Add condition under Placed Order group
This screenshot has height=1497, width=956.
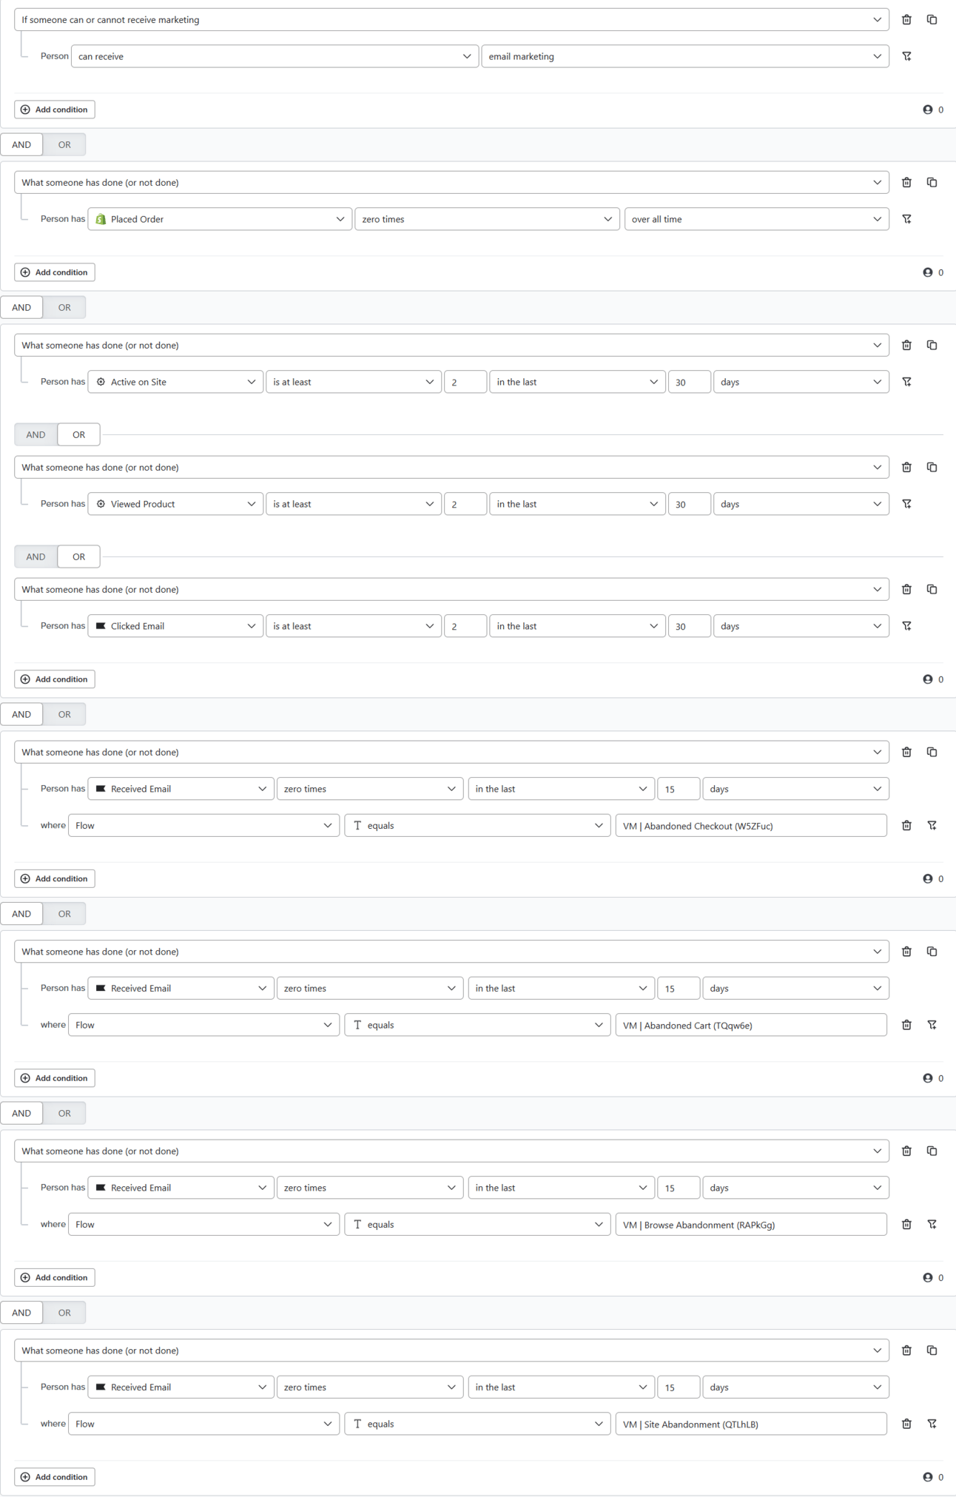55,272
